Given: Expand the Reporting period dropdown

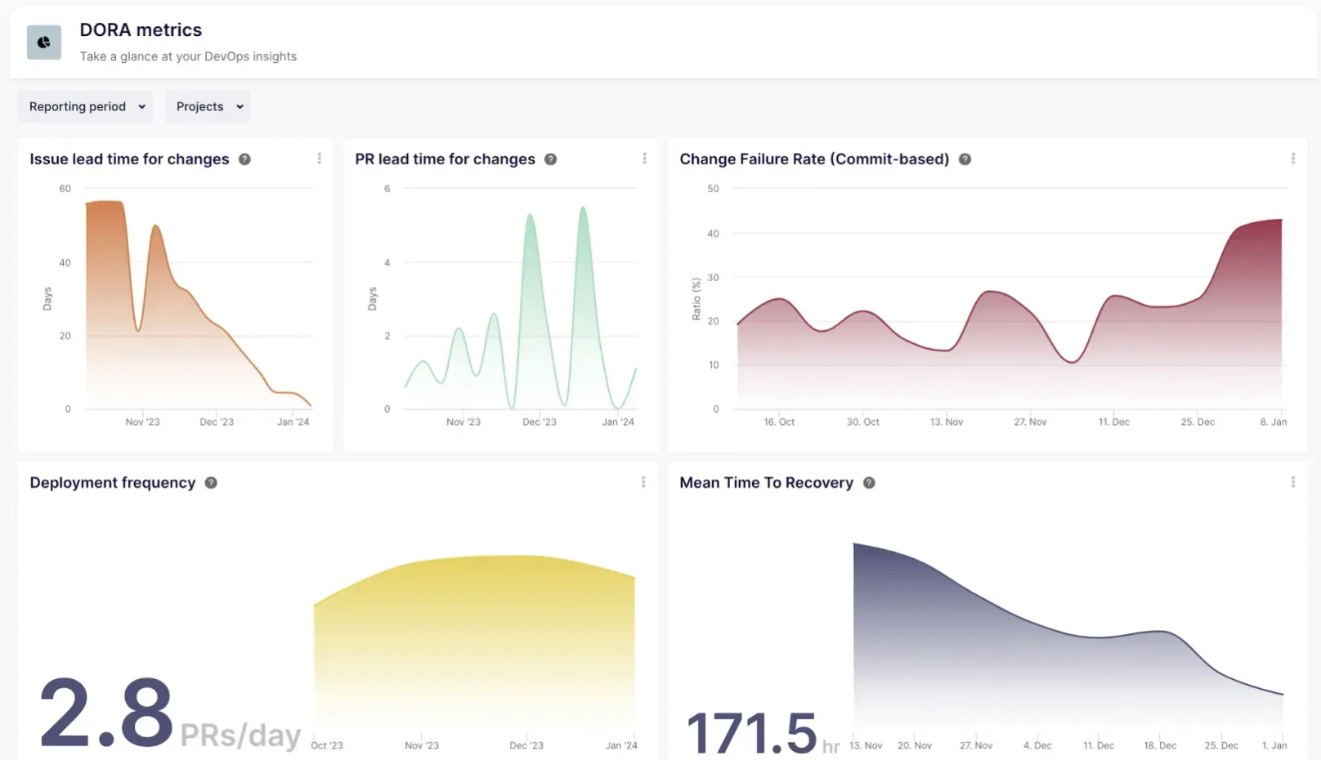Looking at the screenshot, I should (x=86, y=107).
